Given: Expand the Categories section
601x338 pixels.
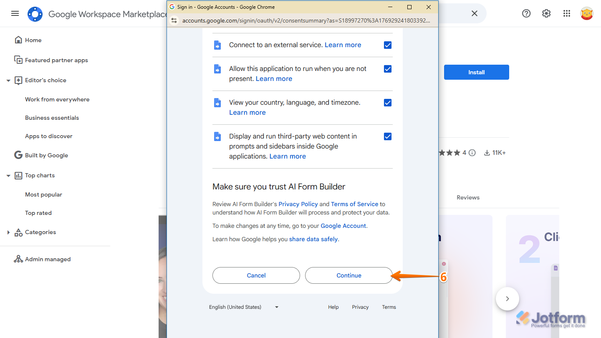Looking at the screenshot, I should click(x=8, y=232).
